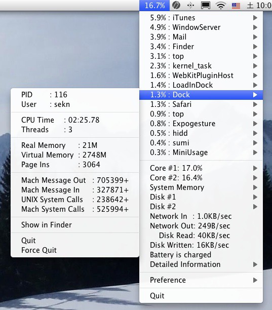Expand the Core #1 submenu arrow
This screenshot has height=310, width=272.
coord(255,168)
